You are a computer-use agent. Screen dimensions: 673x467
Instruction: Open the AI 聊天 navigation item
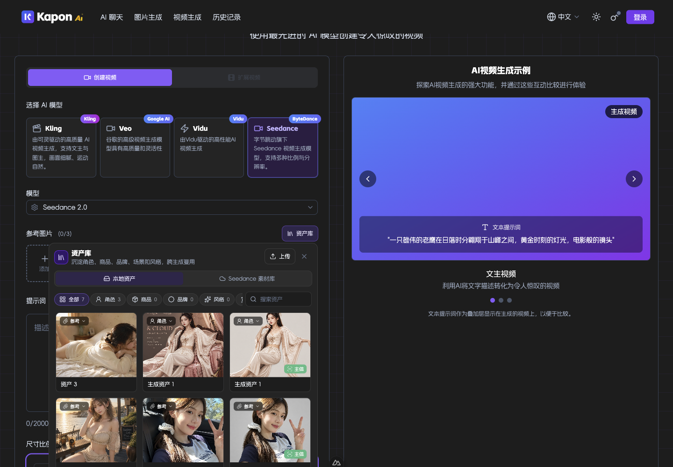point(112,17)
